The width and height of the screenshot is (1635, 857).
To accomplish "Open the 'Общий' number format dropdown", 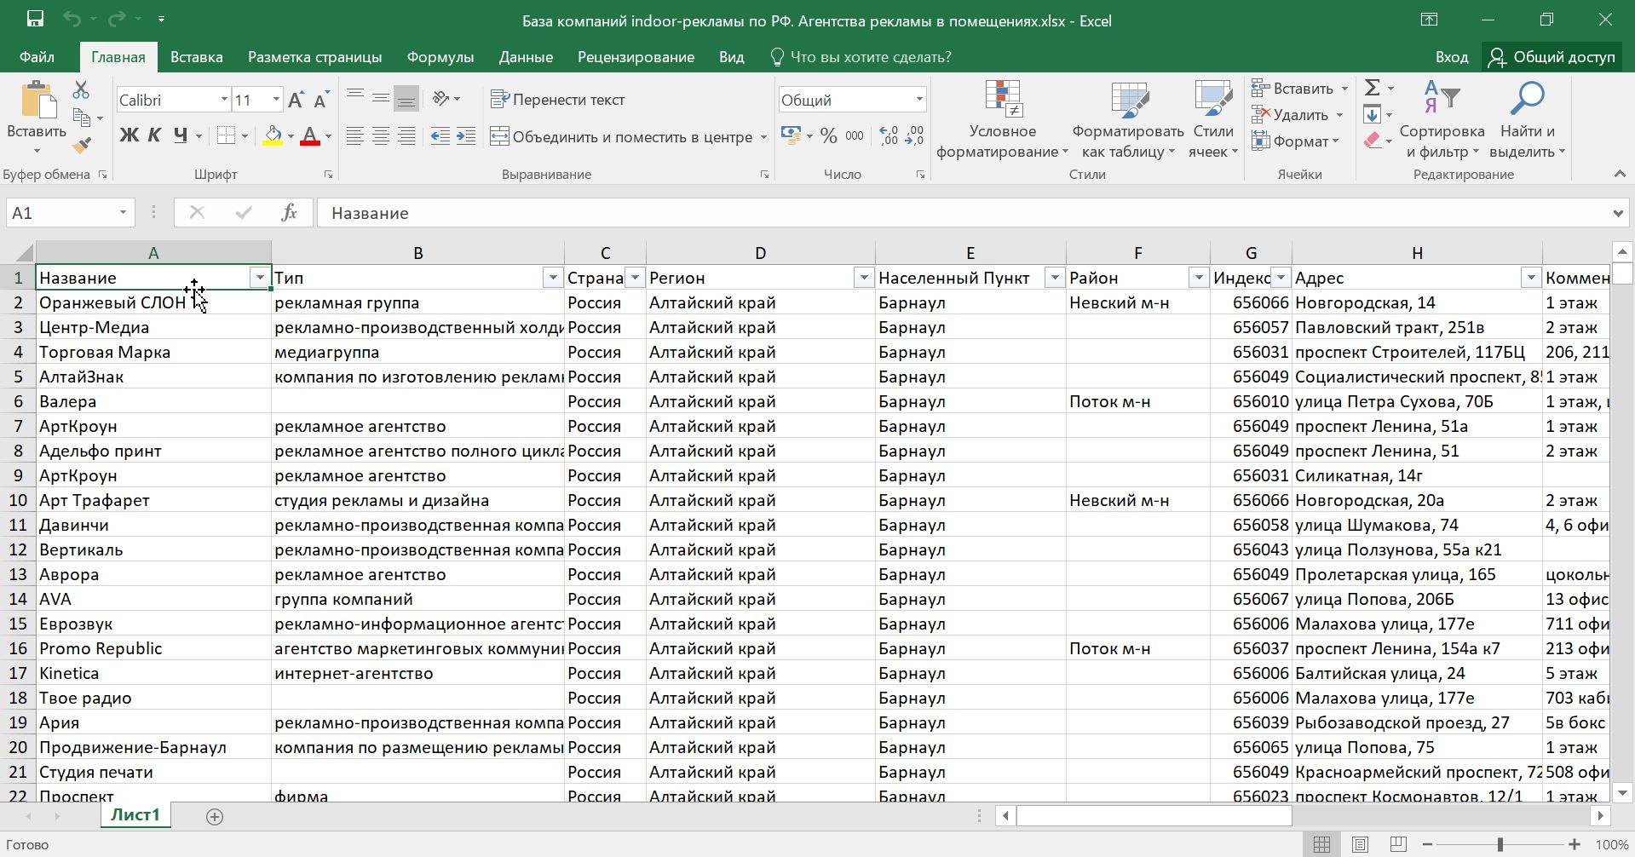I will pyautogui.click(x=918, y=100).
